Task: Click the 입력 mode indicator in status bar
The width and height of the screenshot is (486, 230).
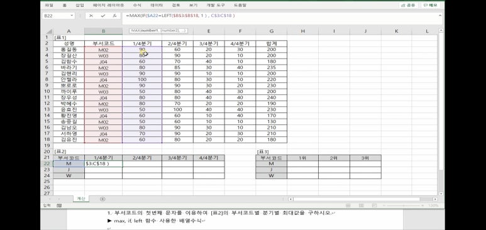Action: [x=47, y=205]
